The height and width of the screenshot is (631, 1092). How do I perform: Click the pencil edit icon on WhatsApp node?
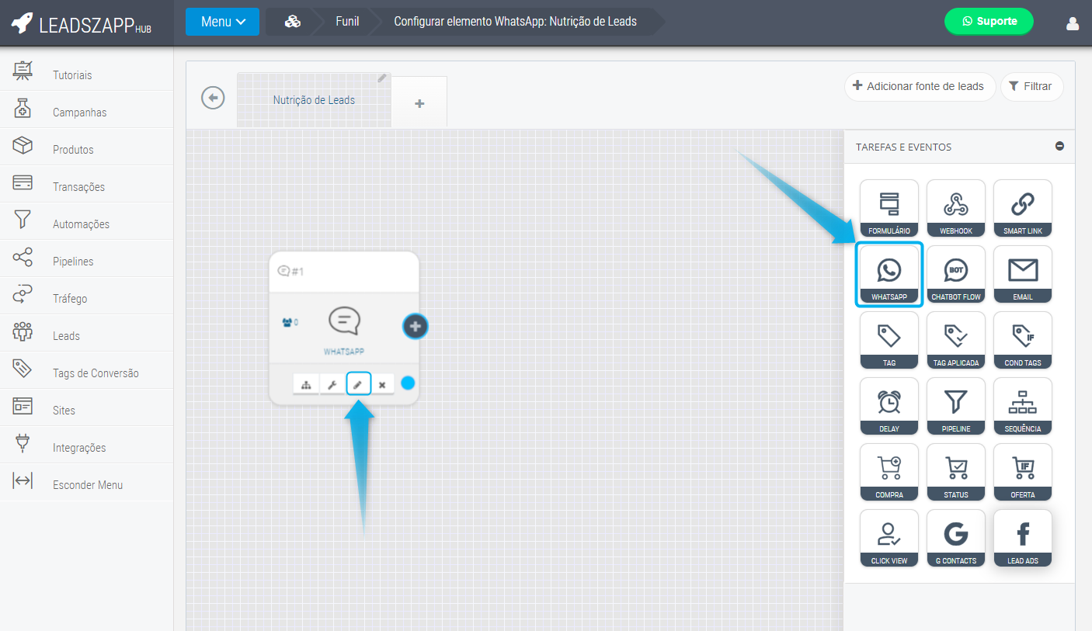coord(358,384)
